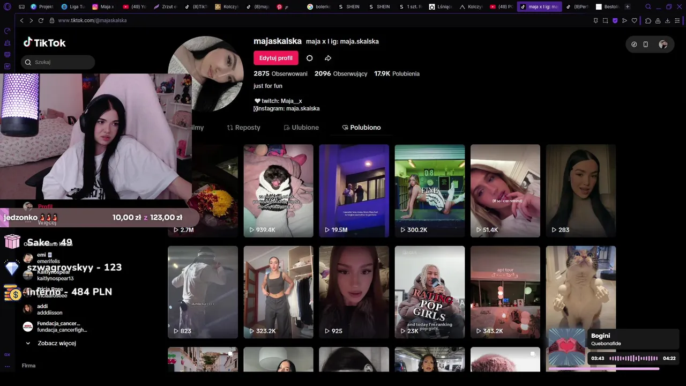
Task: Open the video with 823 views
Action: point(203,292)
